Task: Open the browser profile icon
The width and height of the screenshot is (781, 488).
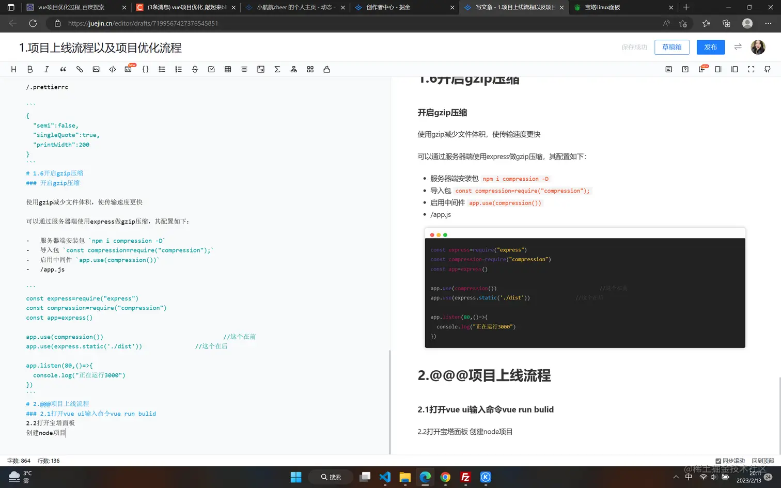Action: (747, 23)
